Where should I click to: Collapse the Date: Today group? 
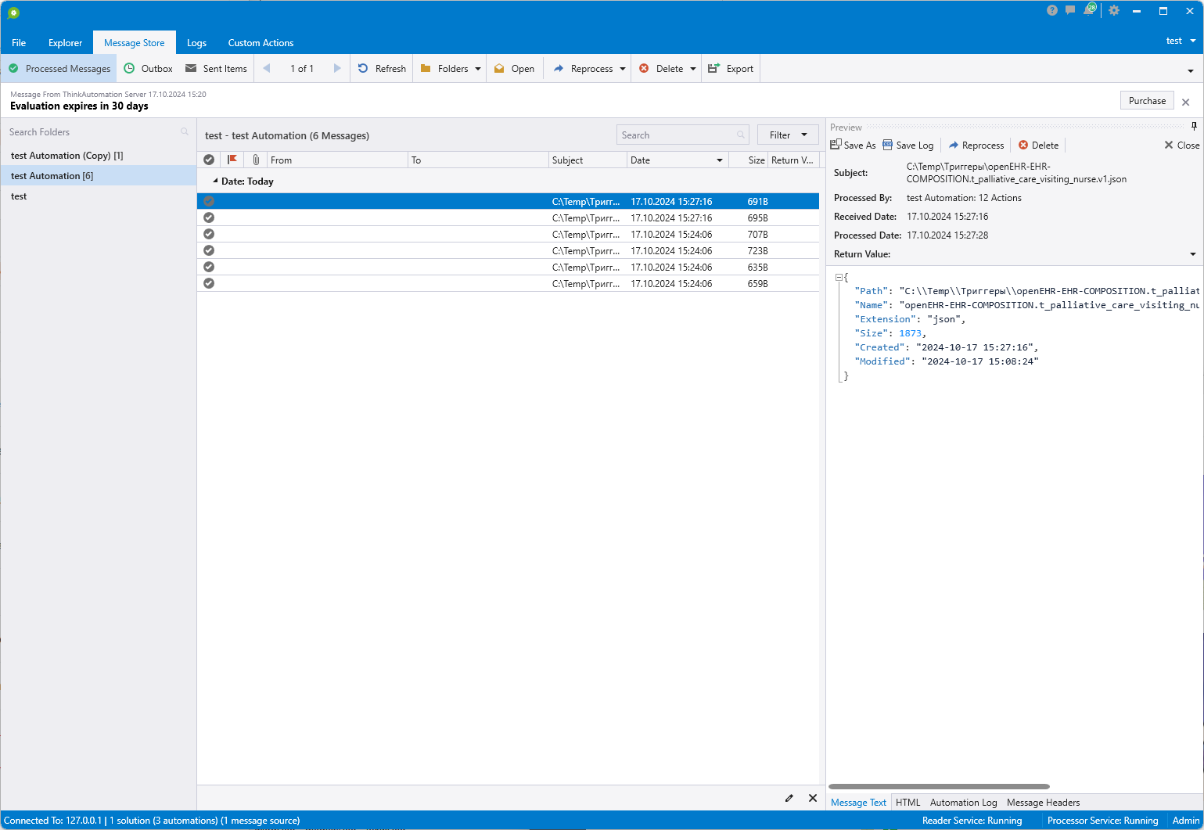click(x=215, y=181)
